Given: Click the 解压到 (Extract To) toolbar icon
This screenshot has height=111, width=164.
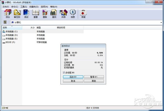Looking at the screenshot, I should point(17,14).
